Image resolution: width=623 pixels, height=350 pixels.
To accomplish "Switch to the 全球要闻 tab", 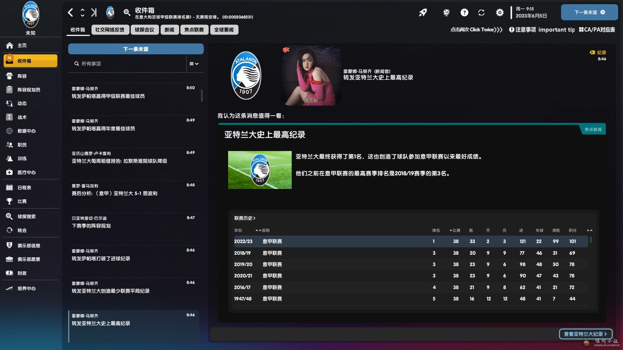I will click(x=224, y=30).
